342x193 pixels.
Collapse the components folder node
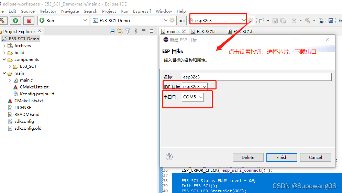click(x=4, y=60)
